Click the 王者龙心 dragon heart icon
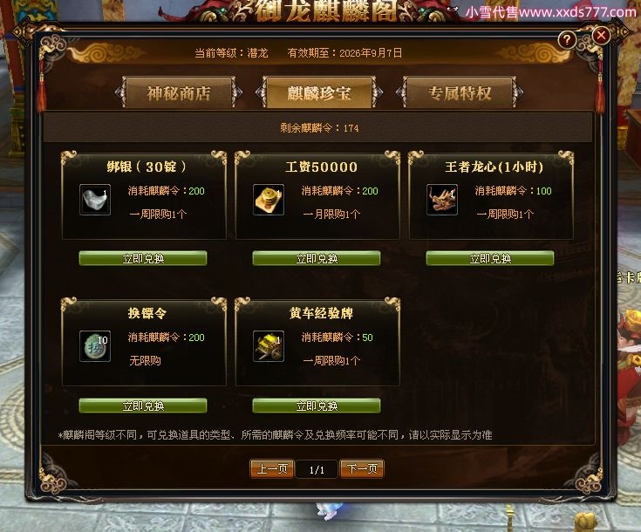 (442, 199)
